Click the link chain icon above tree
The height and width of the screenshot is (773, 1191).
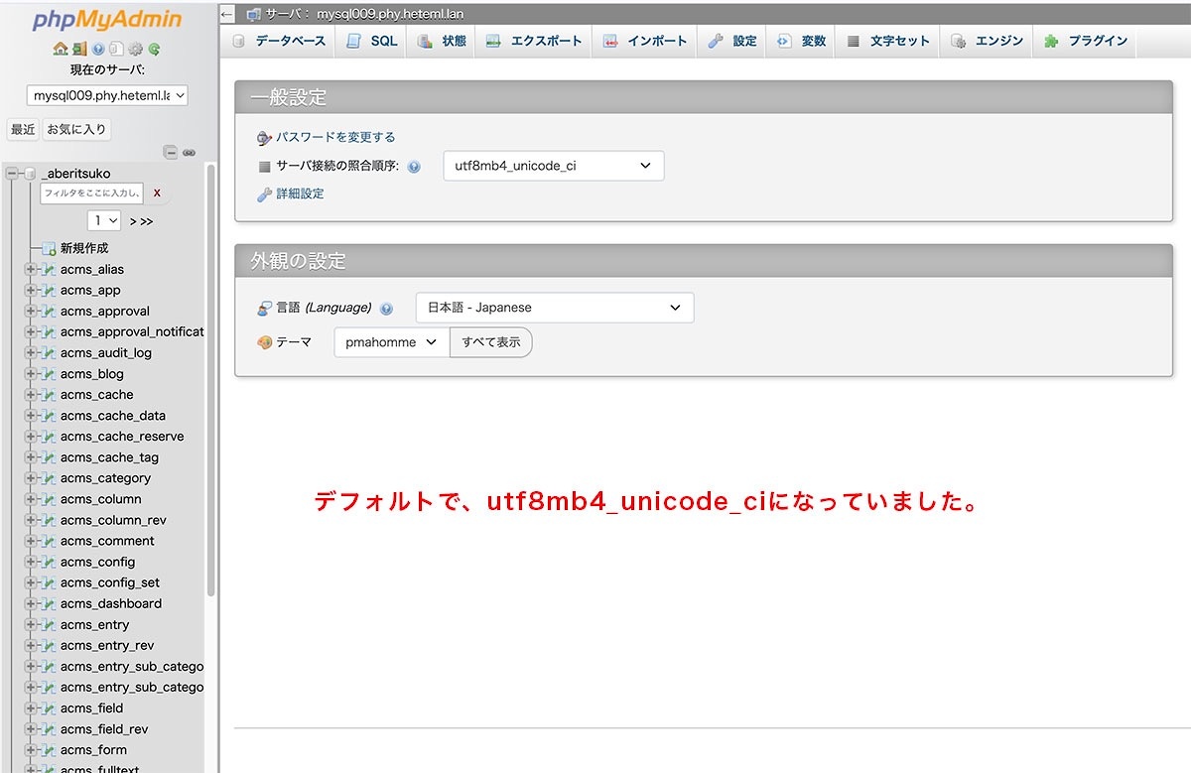click(x=190, y=153)
